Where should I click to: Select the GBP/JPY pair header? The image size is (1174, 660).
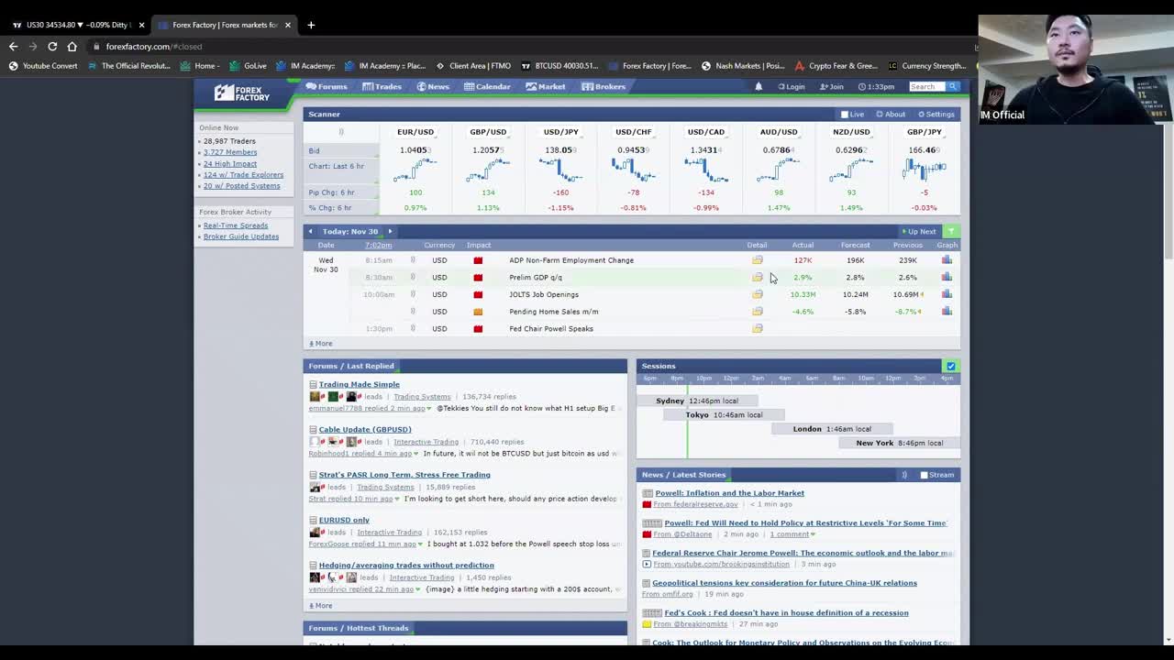click(x=924, y=132)
